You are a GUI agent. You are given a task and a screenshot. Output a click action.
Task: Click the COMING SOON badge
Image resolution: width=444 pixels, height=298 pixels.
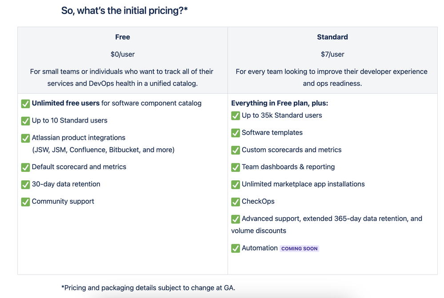pyautogui.click(x=300, y=249)
